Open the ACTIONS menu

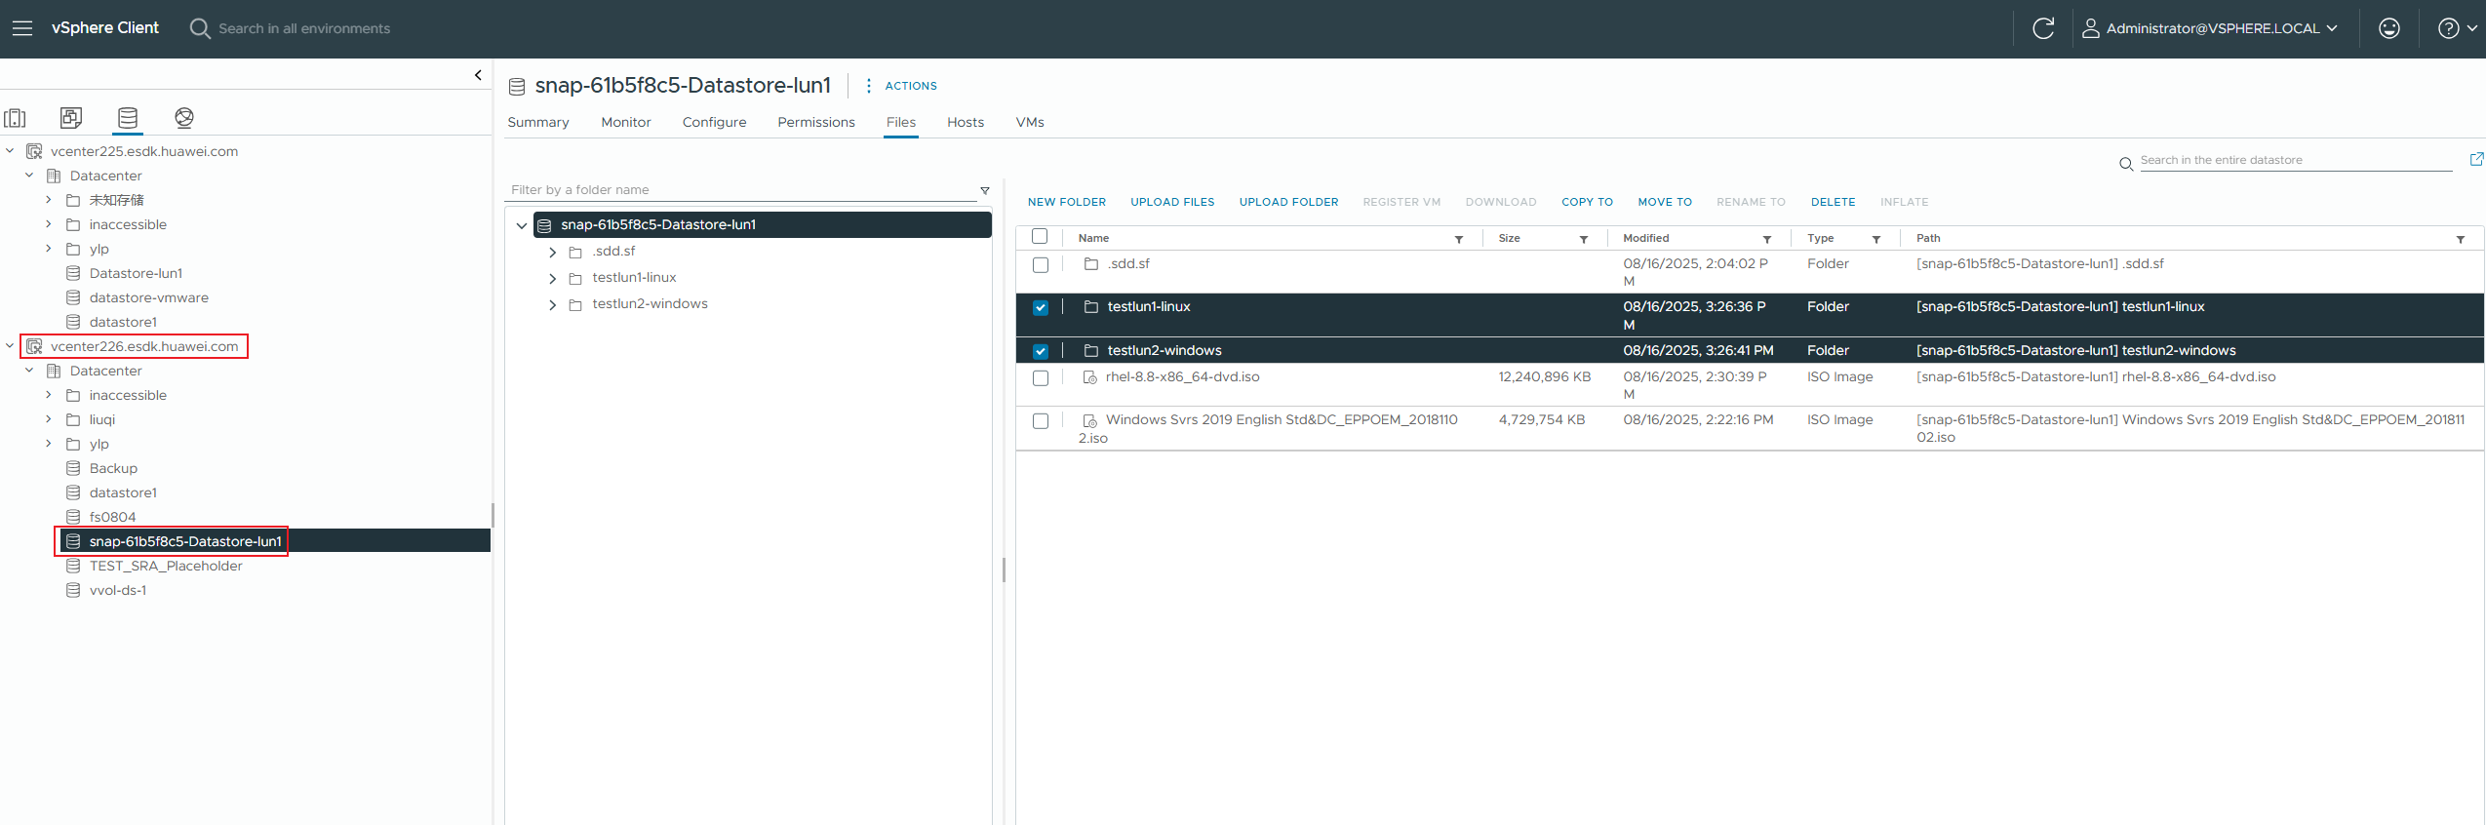[x=901, y=86]
